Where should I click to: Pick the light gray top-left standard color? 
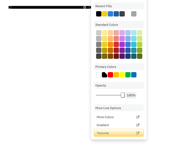pos(99,33)
